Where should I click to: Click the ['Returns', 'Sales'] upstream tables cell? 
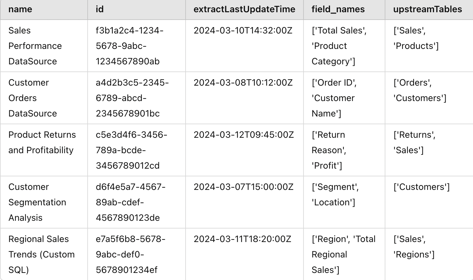[414, 142]
